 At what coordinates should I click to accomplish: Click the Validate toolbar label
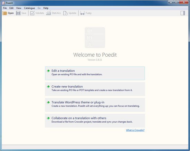pyautogui.click(x=40, y=13)
